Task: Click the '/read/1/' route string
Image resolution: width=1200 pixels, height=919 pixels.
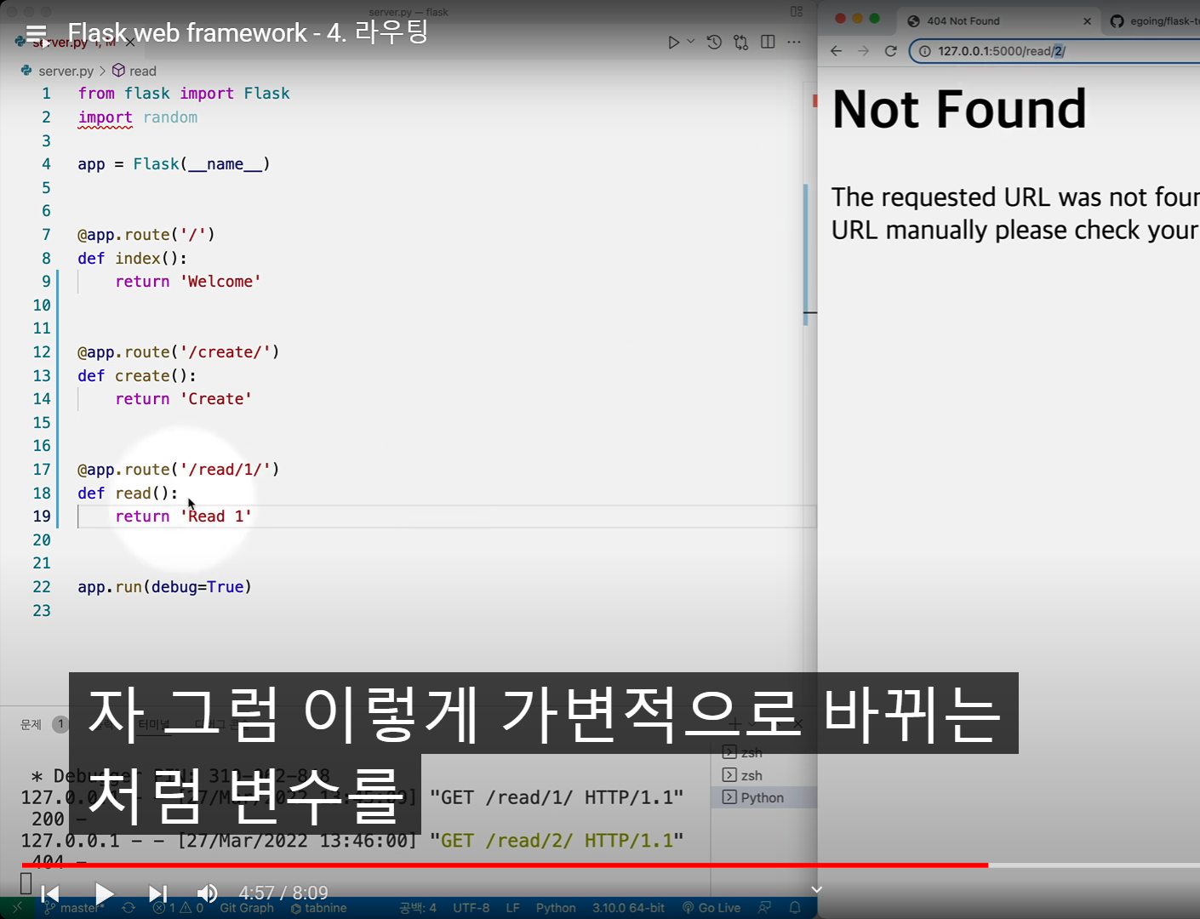Action: point(226,470)
